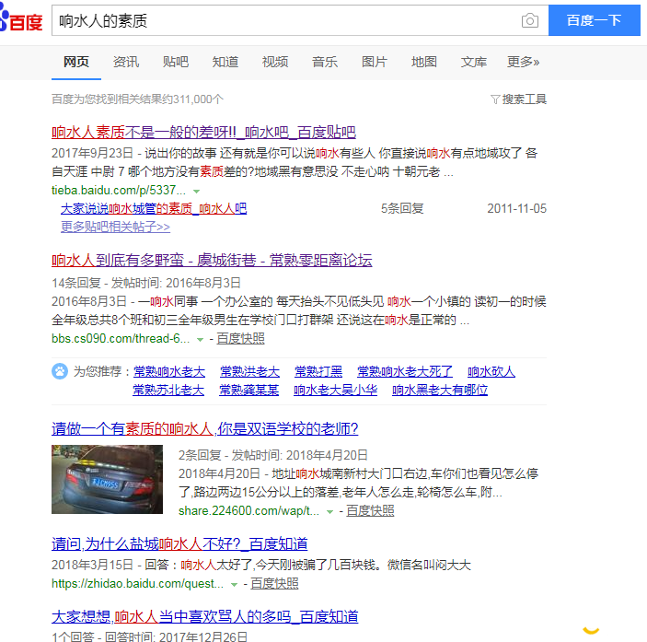
Task: Click the text 2条回复 - 发帖时间: 2018年4月20日
Action: tap(272, 455)
